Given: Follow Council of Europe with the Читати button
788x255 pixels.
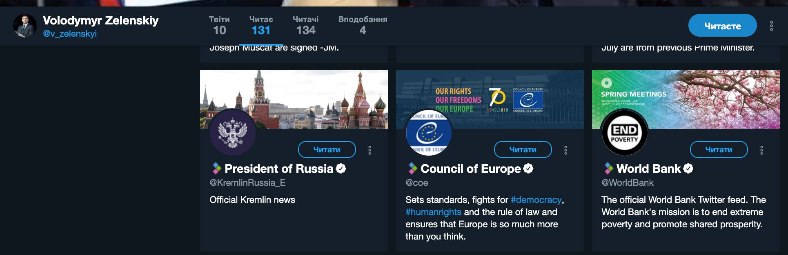Looking at the screenshot, I should [x=523, y=149].
